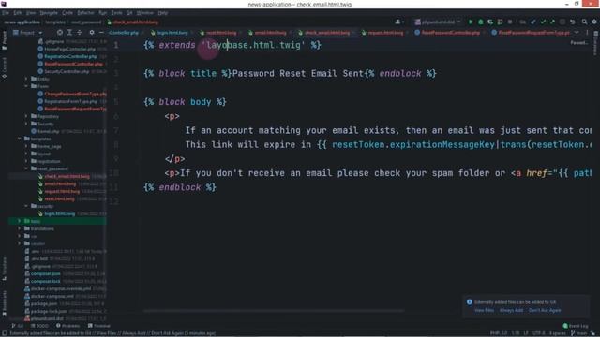
Task: Click the expand all icon in Project panel
Action: [x=69, y=33]
